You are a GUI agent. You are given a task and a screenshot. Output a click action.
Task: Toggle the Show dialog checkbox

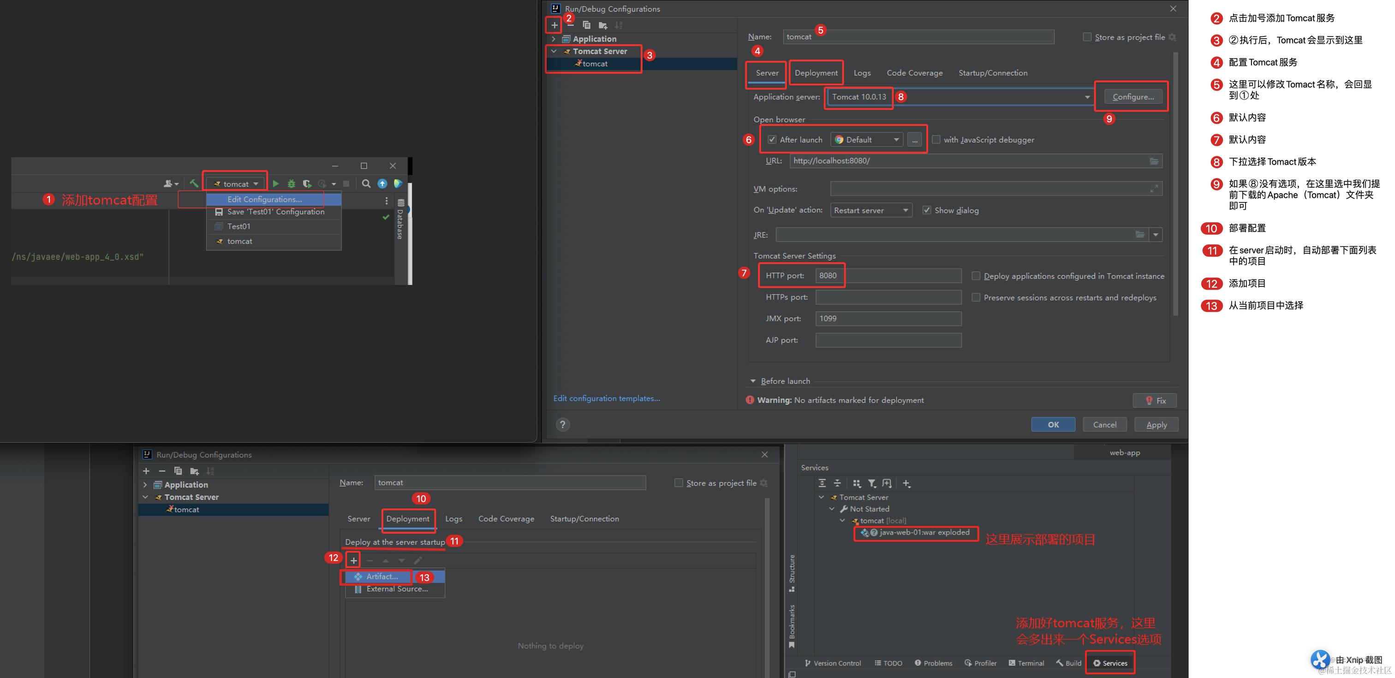[927, 210]
